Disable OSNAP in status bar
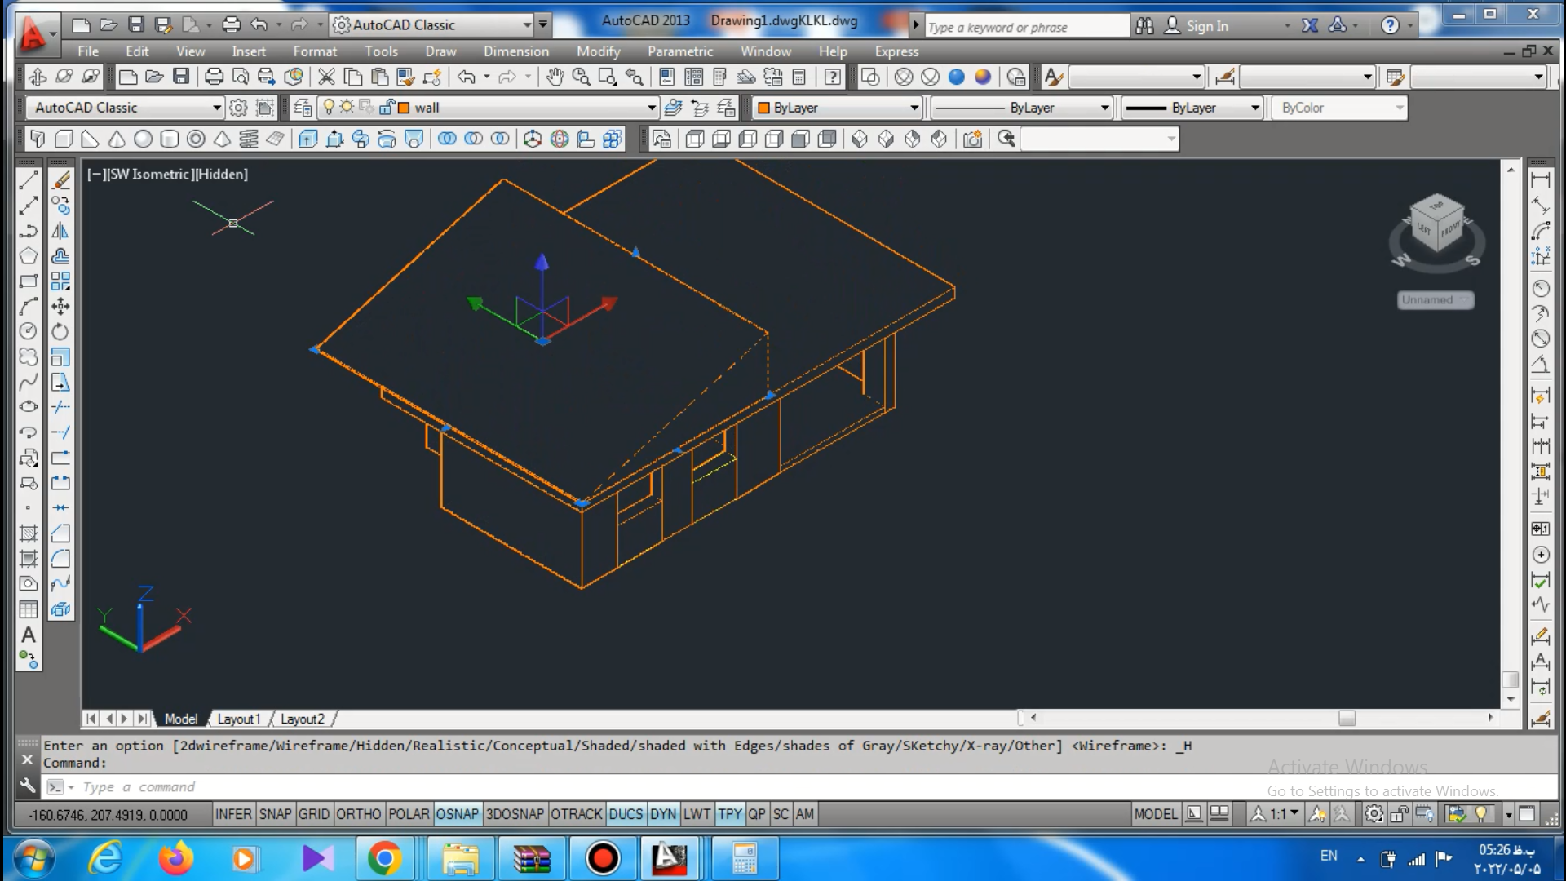1566x881 pixels. click(457, 814)
